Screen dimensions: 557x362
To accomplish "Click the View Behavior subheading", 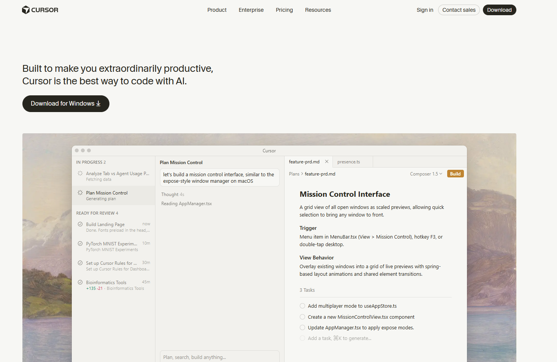I will point(316,258).
